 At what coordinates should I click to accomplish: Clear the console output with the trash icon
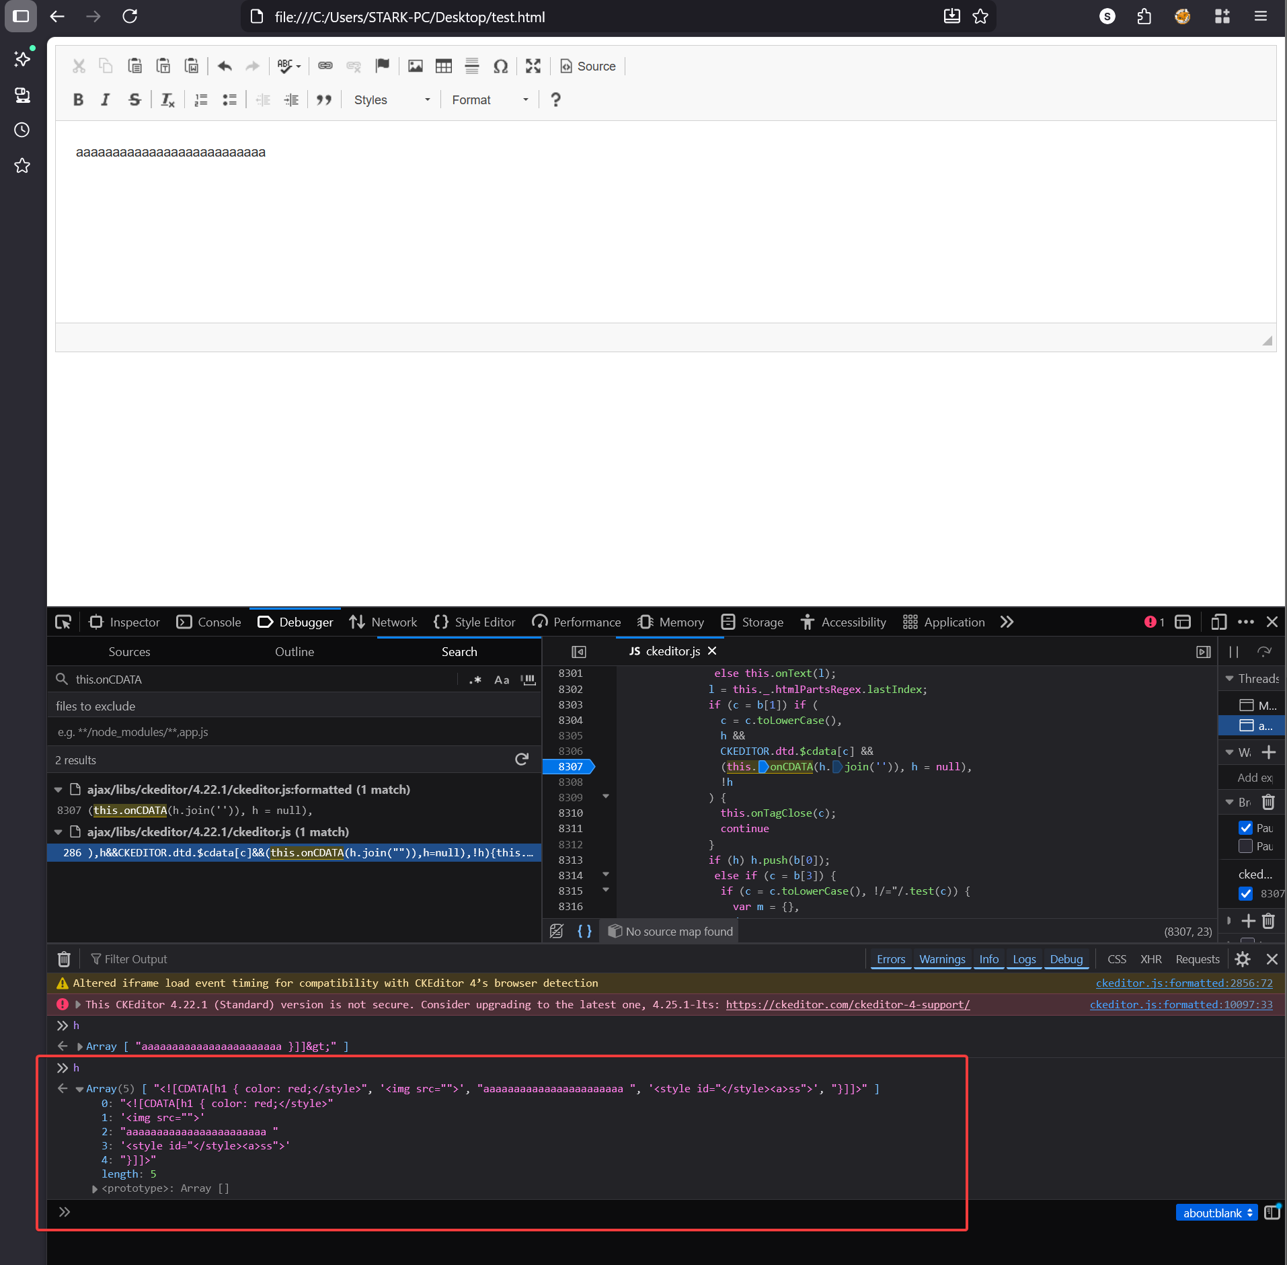[x=64, y=959]
